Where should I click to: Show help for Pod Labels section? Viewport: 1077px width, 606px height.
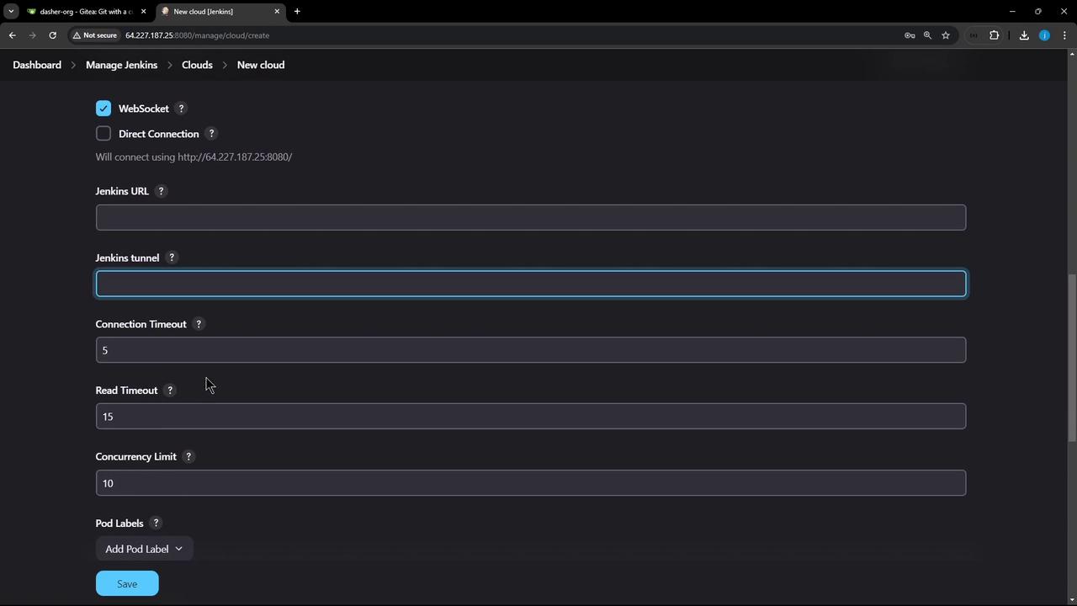click(x=156, y=523)
